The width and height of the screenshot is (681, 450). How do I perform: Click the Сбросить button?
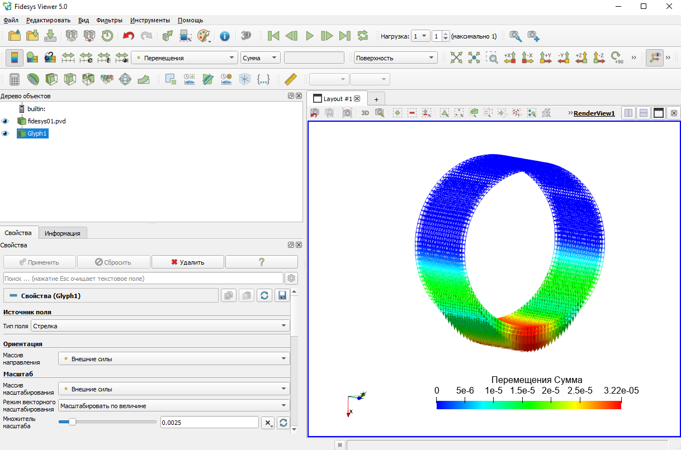click(114, 262)
